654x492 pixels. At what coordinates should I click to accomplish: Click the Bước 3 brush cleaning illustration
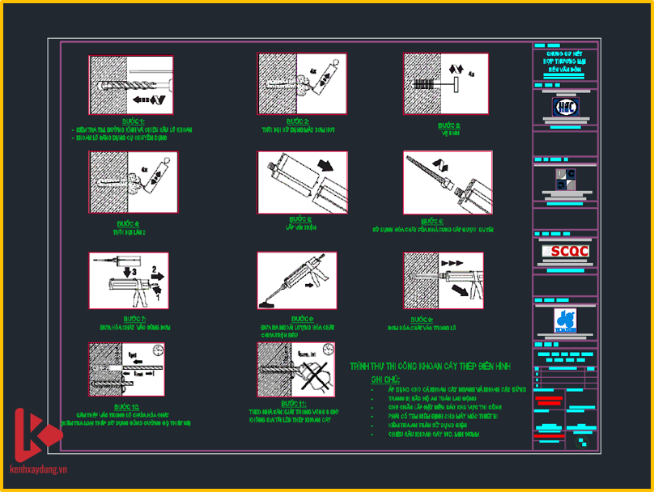click(446, 83)
